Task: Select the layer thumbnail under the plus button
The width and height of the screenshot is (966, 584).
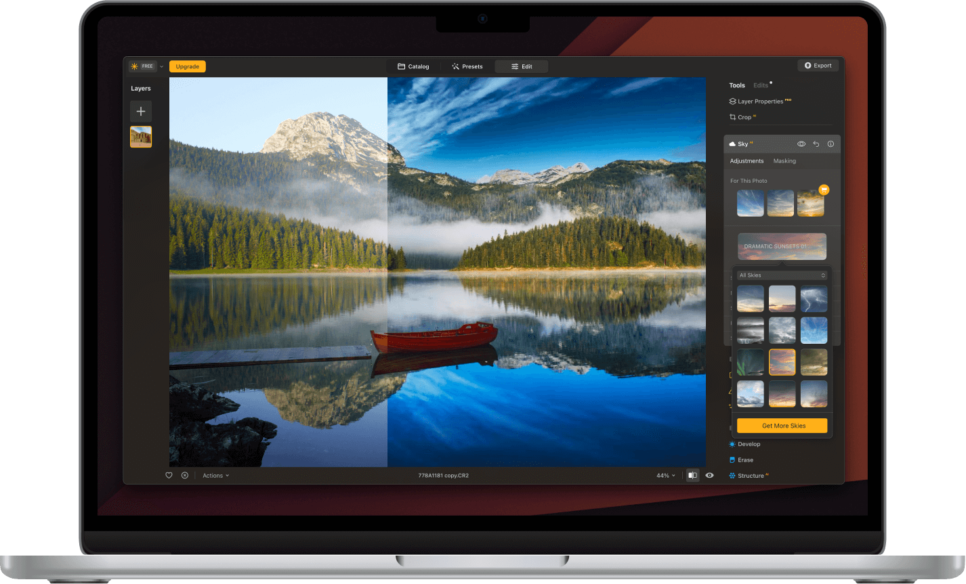Action: (141, 137)
